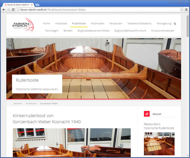The width and height of the screenshot is (190, 158).
Task: Click the browser back arrow
Action: [4, 10]
